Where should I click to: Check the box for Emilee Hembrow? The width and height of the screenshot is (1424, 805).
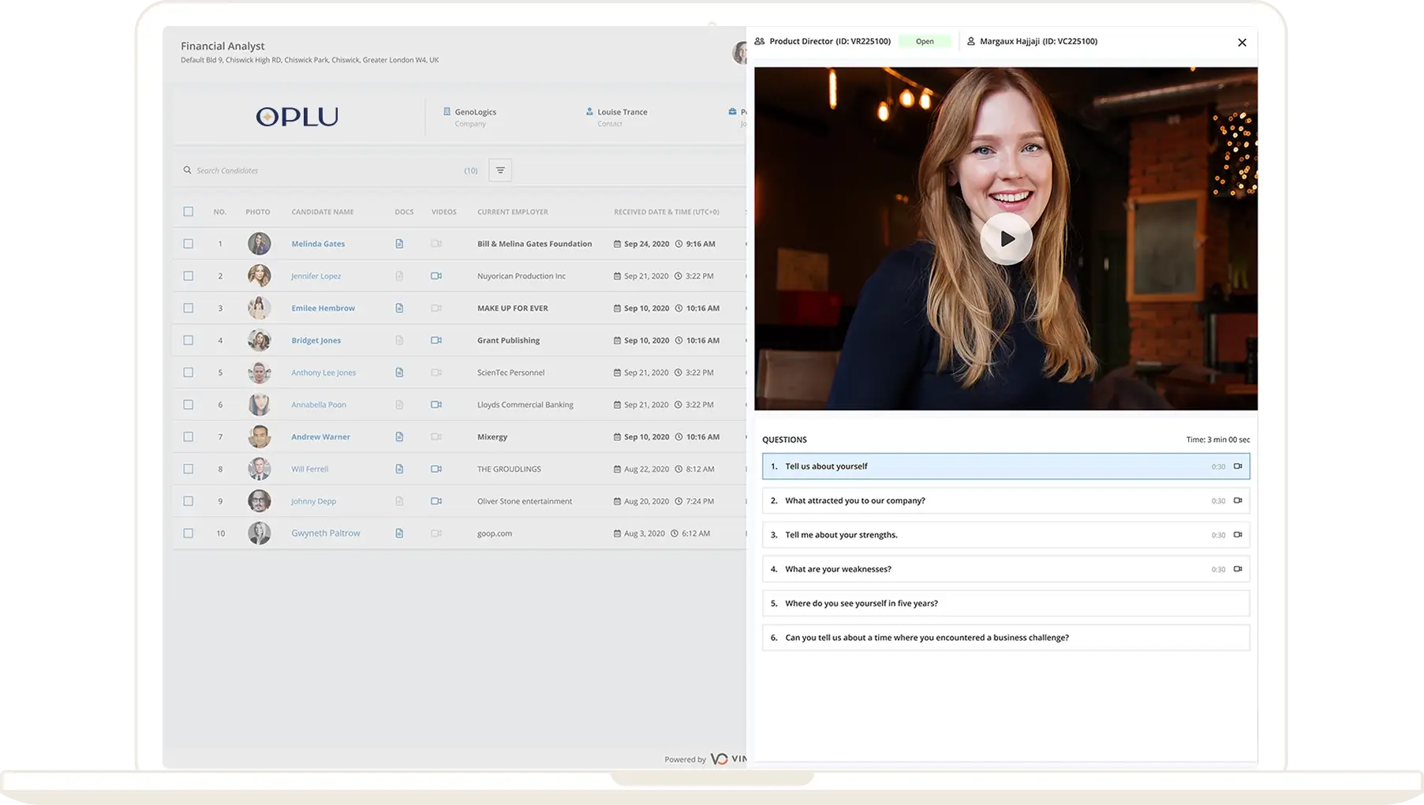(x=188, y=309)
